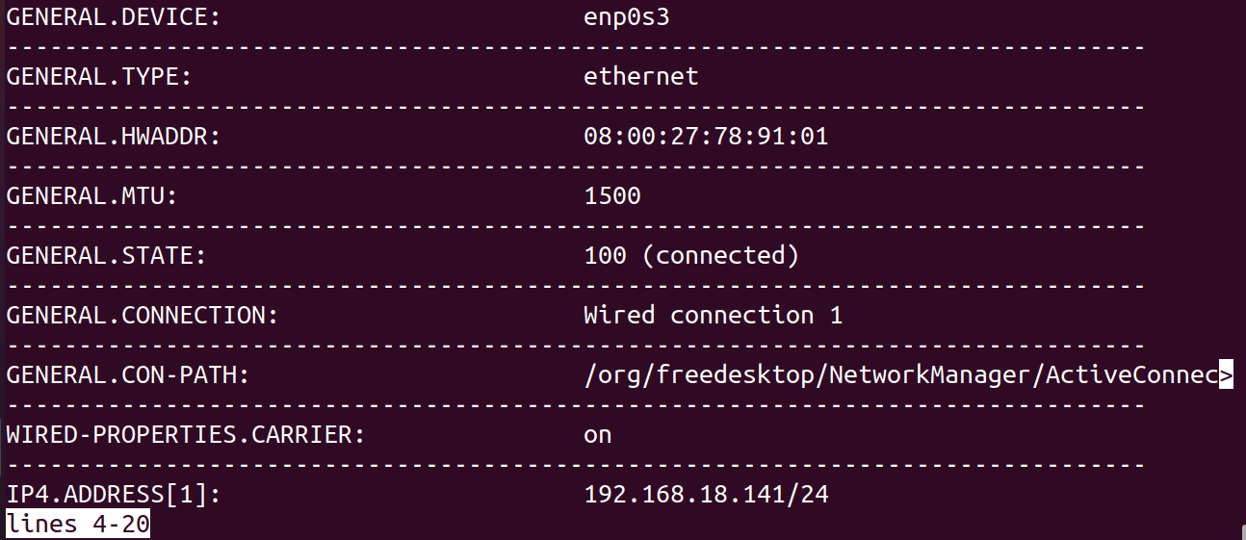Click the 100 (connected) state value
Screen dimensions: 1246x540
[691, 256]
